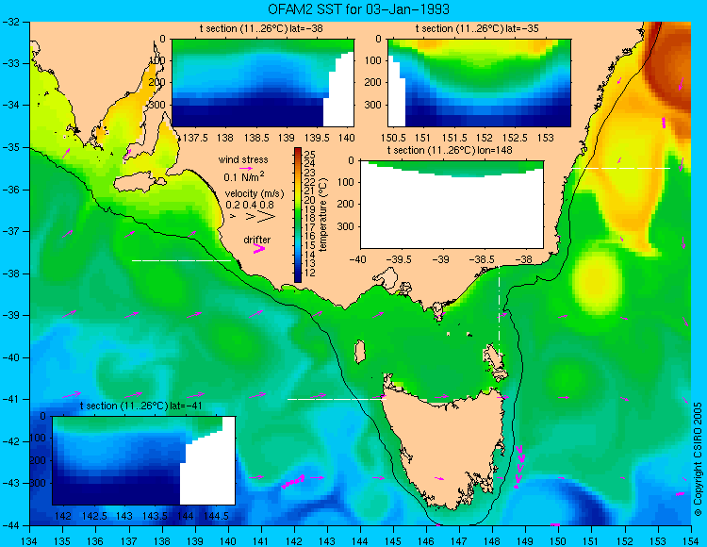Click the 149 label on main longitude axis
This screenshot has width=707, height=547.
click(525, 541)
